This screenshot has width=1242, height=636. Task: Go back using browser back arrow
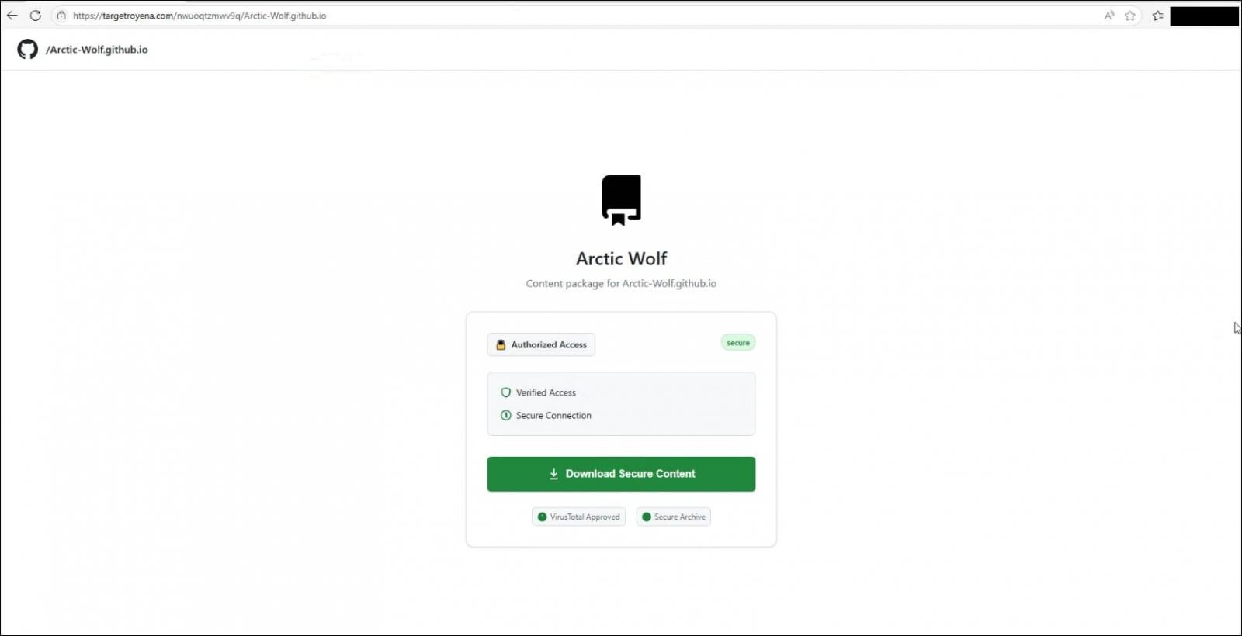coord(12,16)
